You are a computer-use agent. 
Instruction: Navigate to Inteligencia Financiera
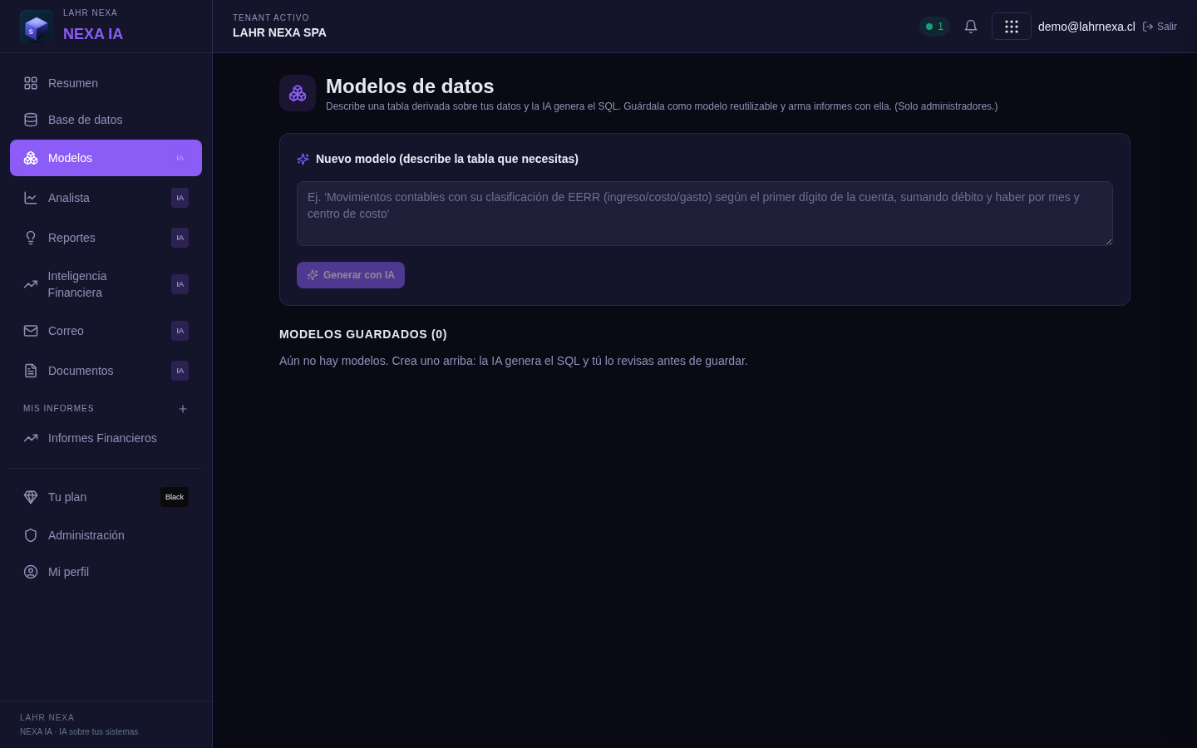(106, 284)
